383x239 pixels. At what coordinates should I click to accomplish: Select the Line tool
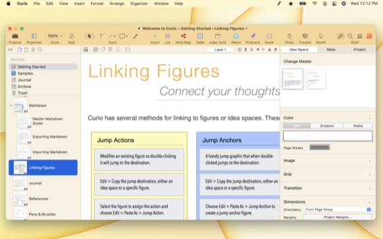tap(112, 36)
